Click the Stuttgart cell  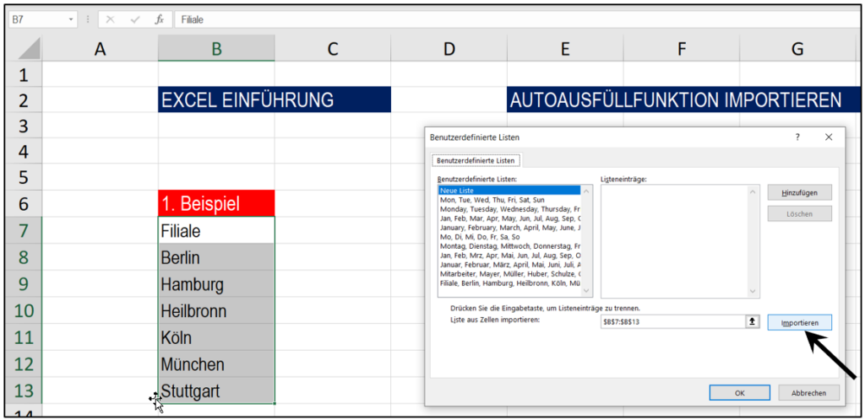216,390
